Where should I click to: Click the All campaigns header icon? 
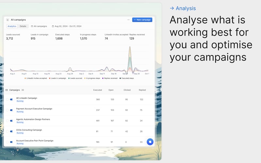pyautogui.click(x=8, y=20)
